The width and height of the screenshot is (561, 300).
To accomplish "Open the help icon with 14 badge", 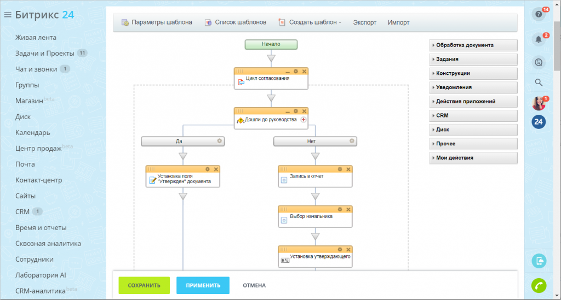I will (x=539, y=14).
